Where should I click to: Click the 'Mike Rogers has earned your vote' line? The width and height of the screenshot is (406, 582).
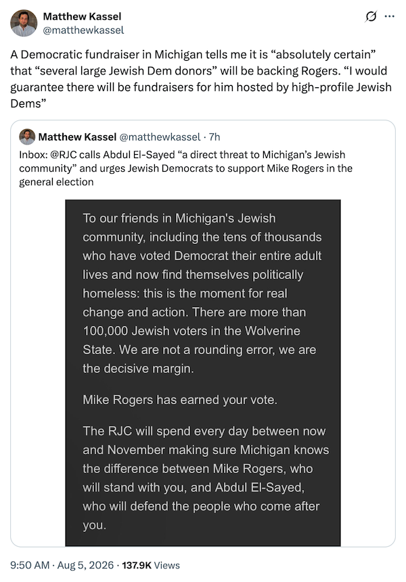click(180, 399)
